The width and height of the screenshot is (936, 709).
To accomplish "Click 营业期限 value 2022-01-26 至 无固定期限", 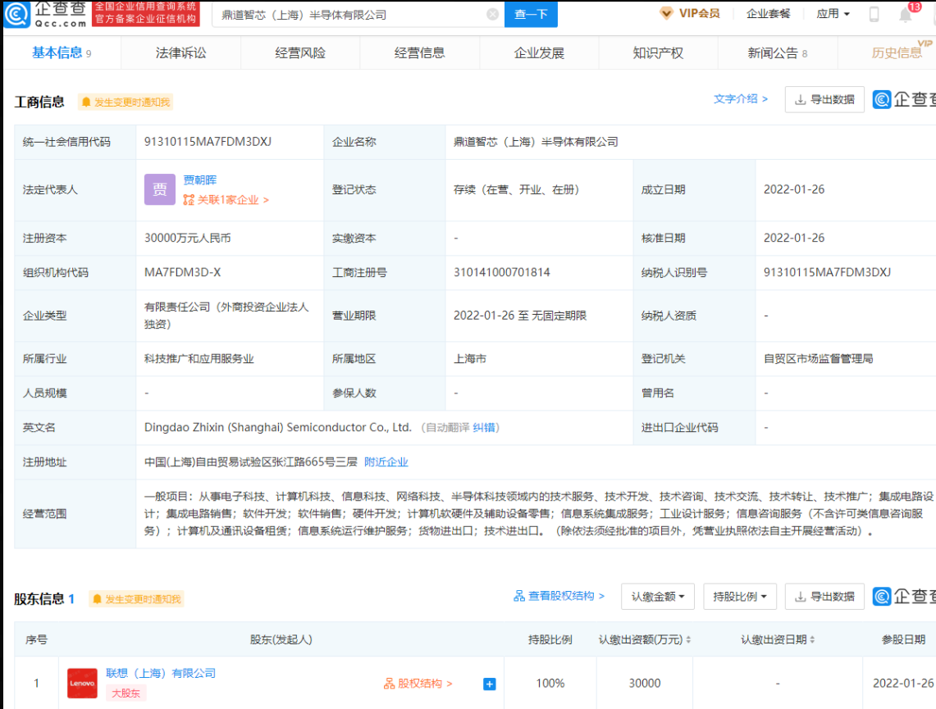I will click(x=520, y=316).
